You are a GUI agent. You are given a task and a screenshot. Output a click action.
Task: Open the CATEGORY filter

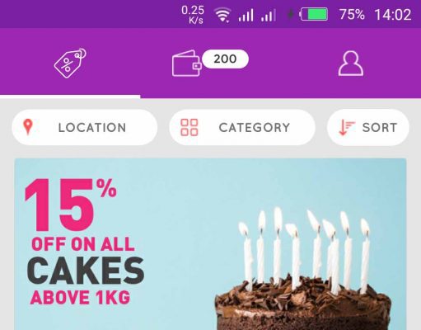242,127
